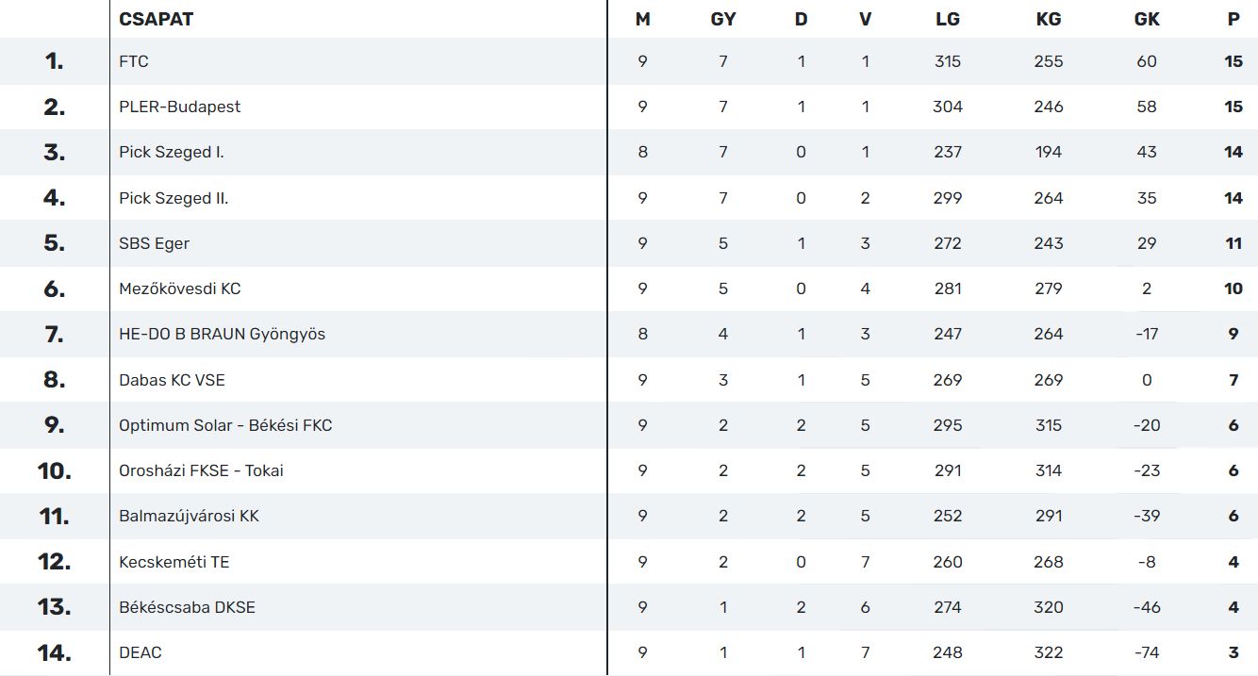Open the SBS Eger team row
Screen dimensions: 1258x676
tap(154, 243)
